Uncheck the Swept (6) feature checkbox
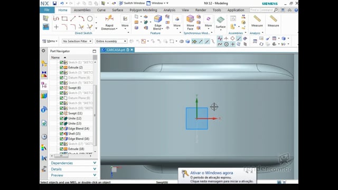 click(61, 88)
